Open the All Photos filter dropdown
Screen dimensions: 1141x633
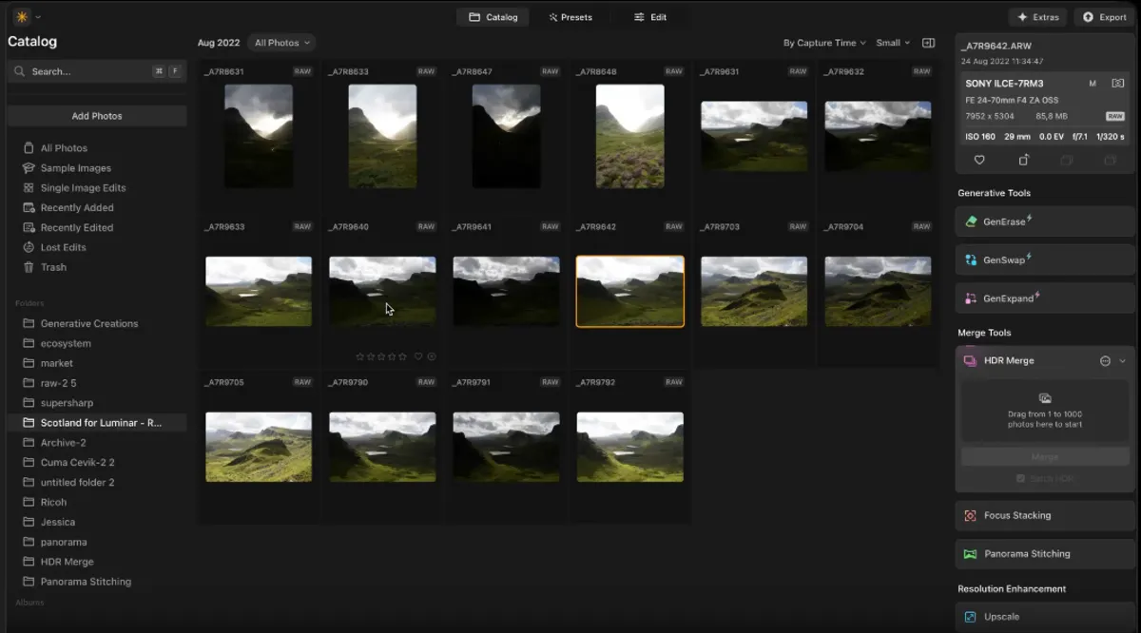(x=282, y=42)
